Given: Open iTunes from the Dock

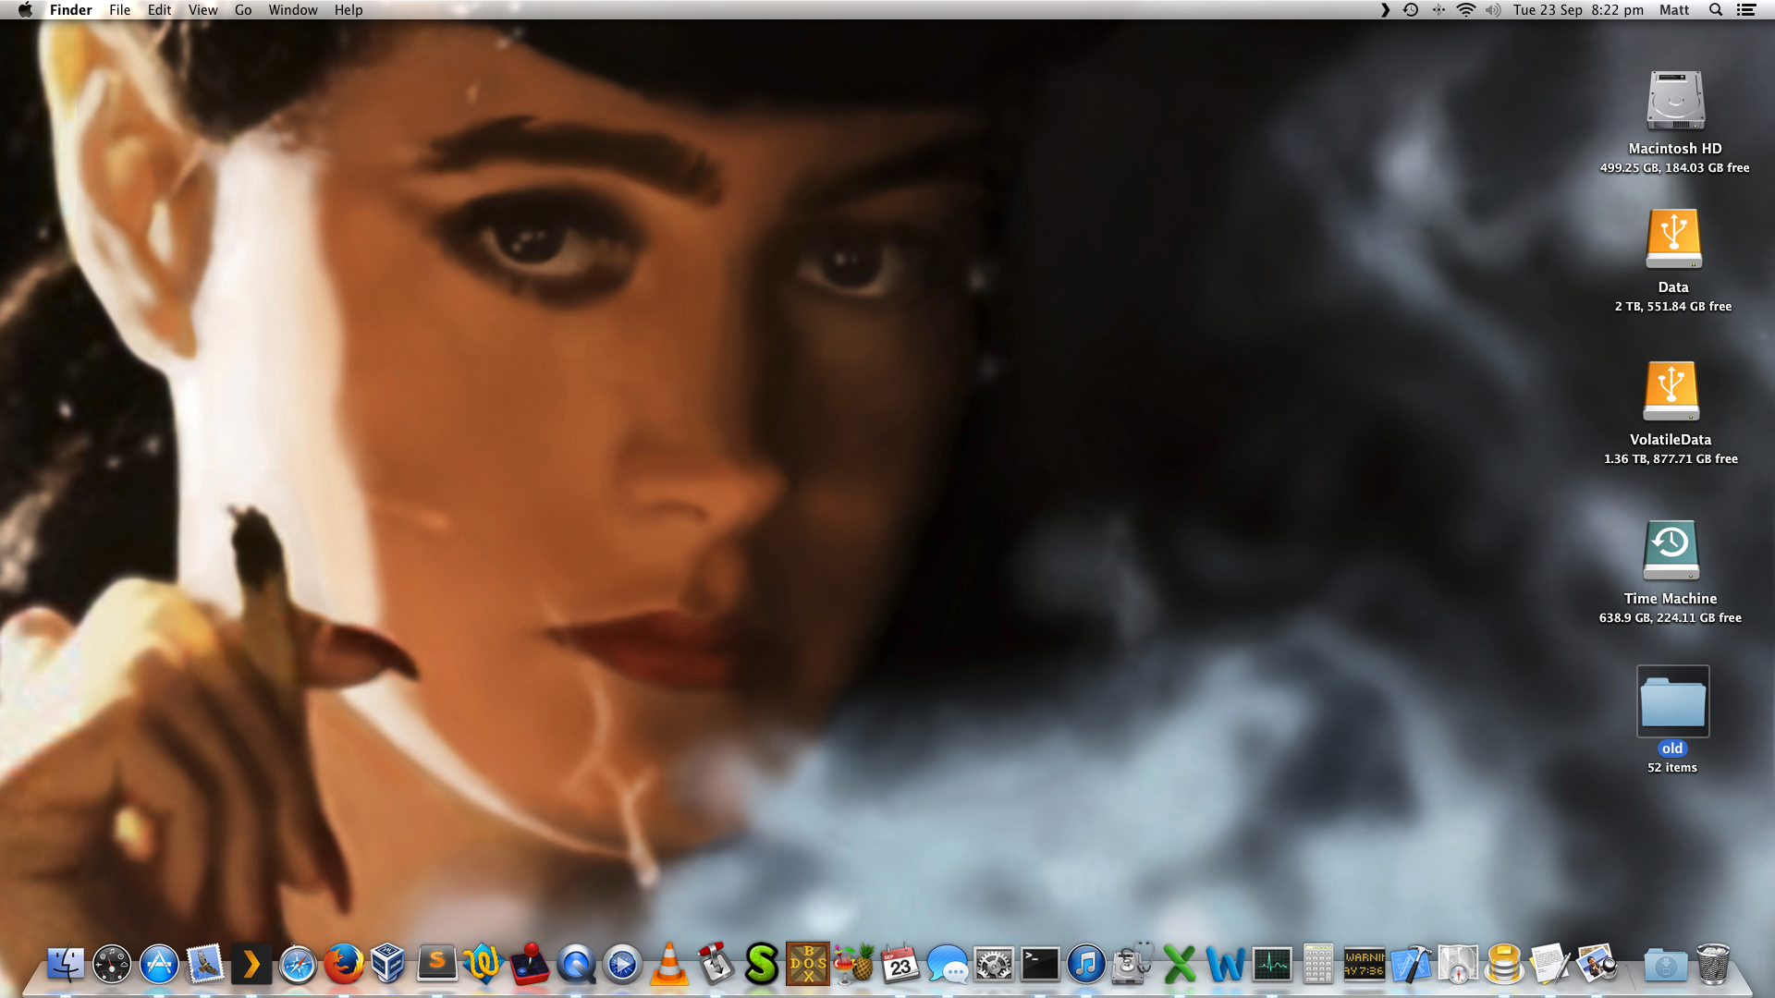Looking at the screenshot, I should (1086, 965).
